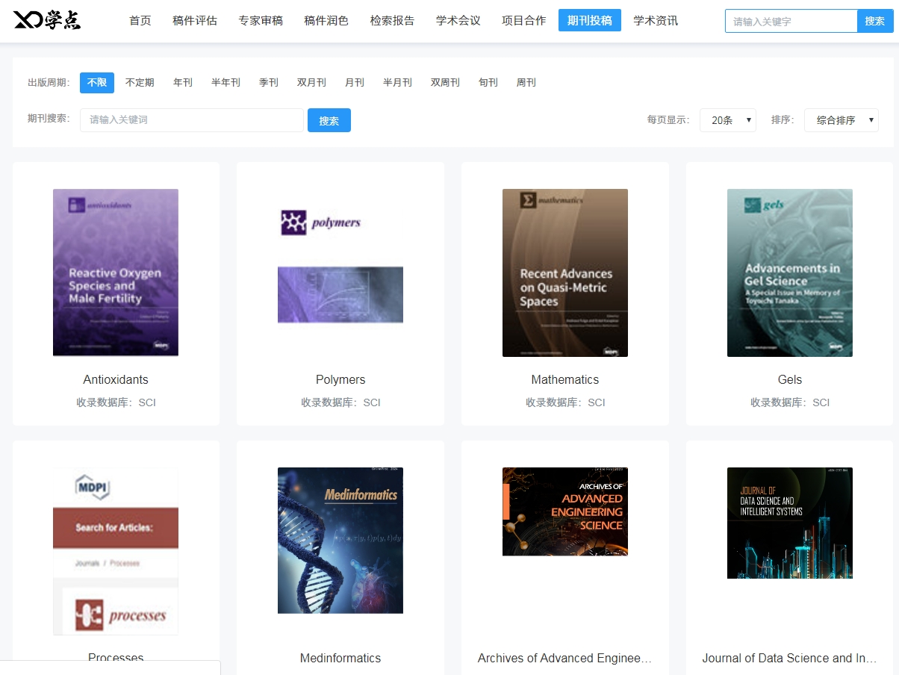Open the Archives of Advanced Engineering Science cover
Viewport: 899px width, 675px height.
point(565,511)
